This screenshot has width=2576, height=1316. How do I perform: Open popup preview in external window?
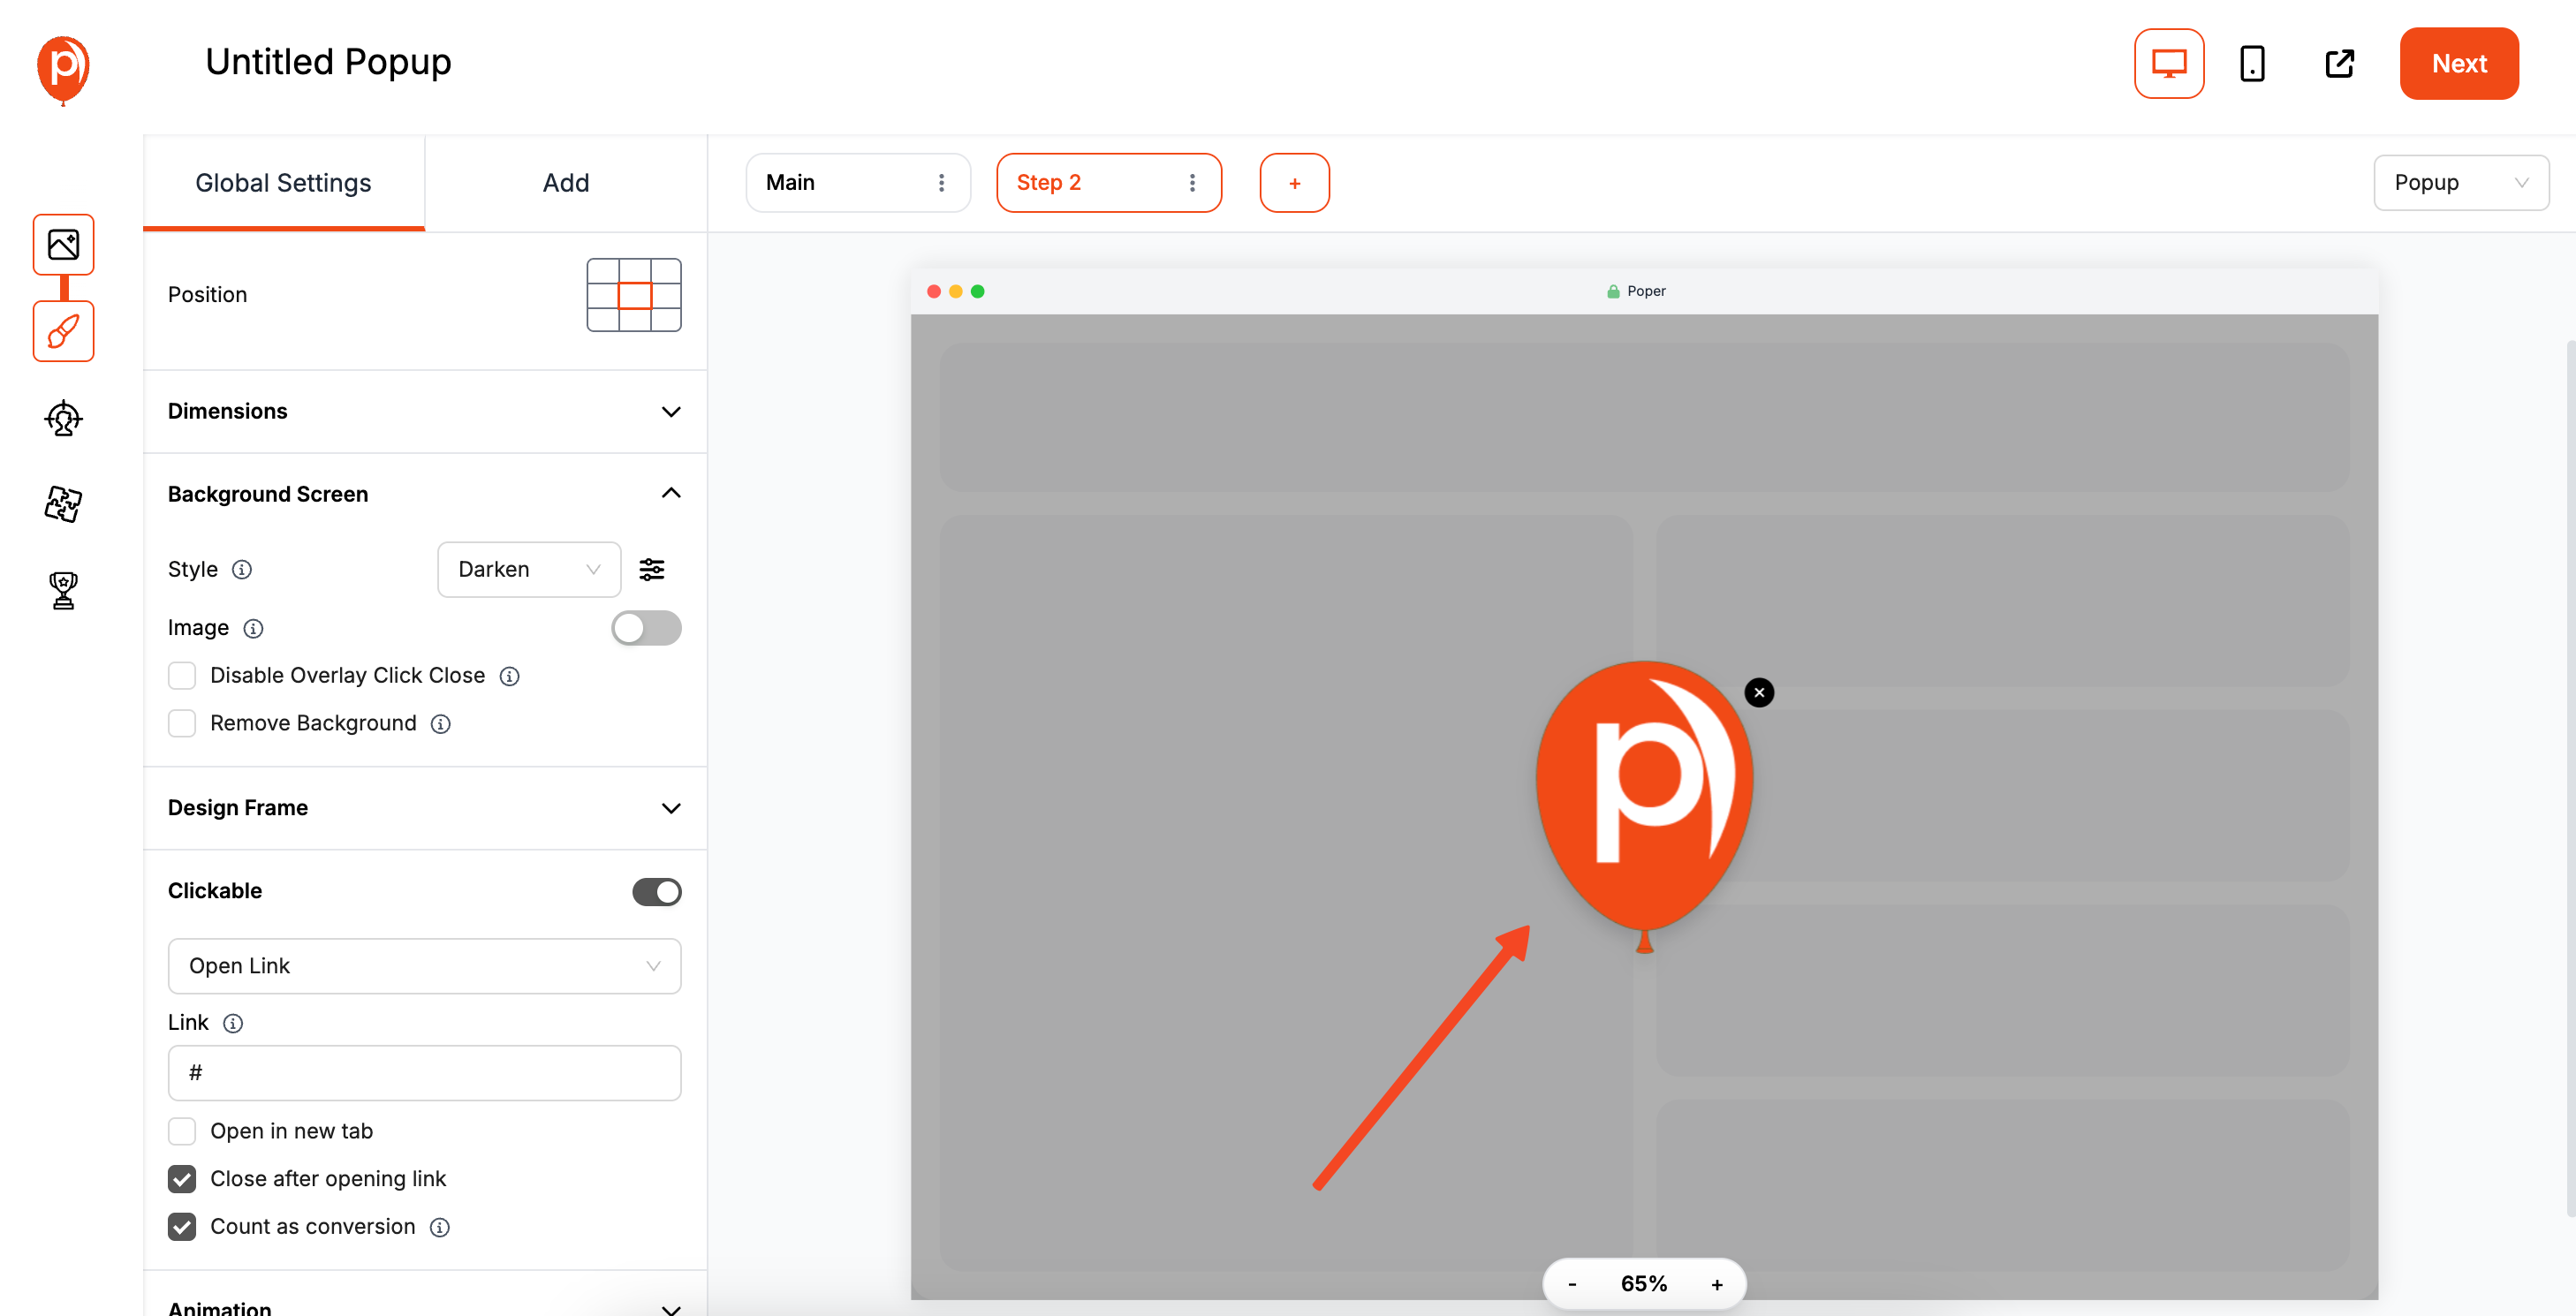(2339, 63)
